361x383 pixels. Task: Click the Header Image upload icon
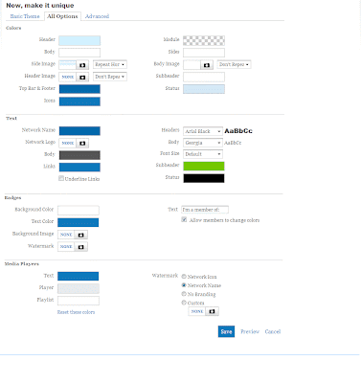(x=82, y=78)
